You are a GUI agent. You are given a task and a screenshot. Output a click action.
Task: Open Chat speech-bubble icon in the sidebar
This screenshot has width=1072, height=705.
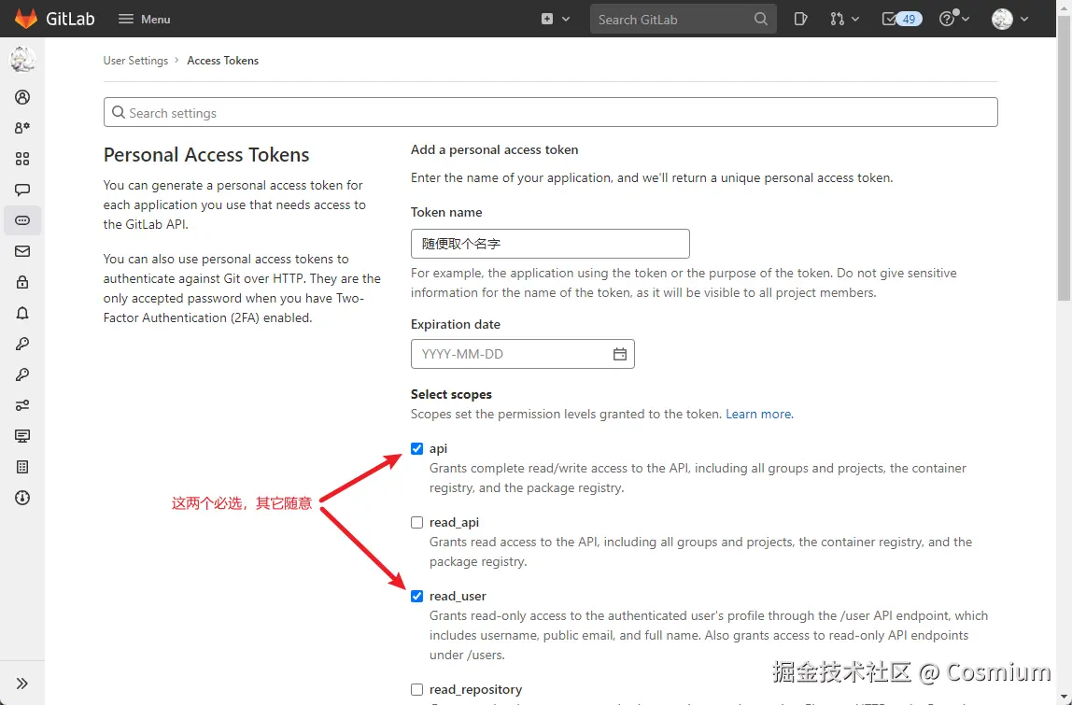22,190
